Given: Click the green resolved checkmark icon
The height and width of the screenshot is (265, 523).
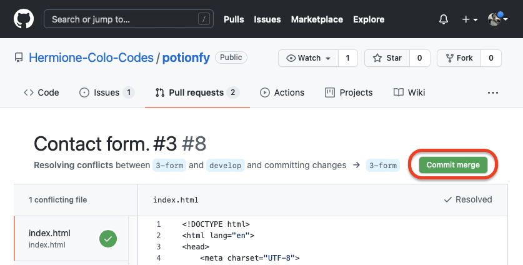Looking at the screenshot, I should (108, 239).
